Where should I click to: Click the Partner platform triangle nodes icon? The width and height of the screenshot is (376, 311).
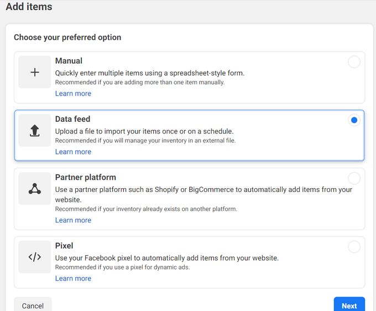click(34, 189)
